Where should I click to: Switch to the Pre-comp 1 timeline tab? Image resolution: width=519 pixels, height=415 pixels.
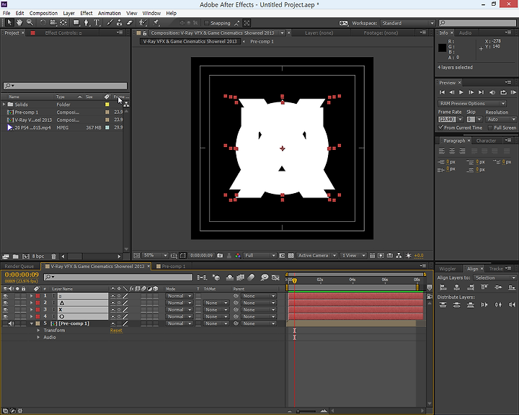coord(172,267)
